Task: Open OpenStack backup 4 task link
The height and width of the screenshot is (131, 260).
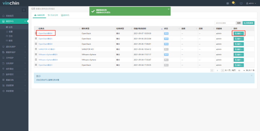Action: tap(45, 44)
